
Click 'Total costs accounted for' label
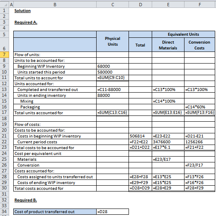click(39, 189)
